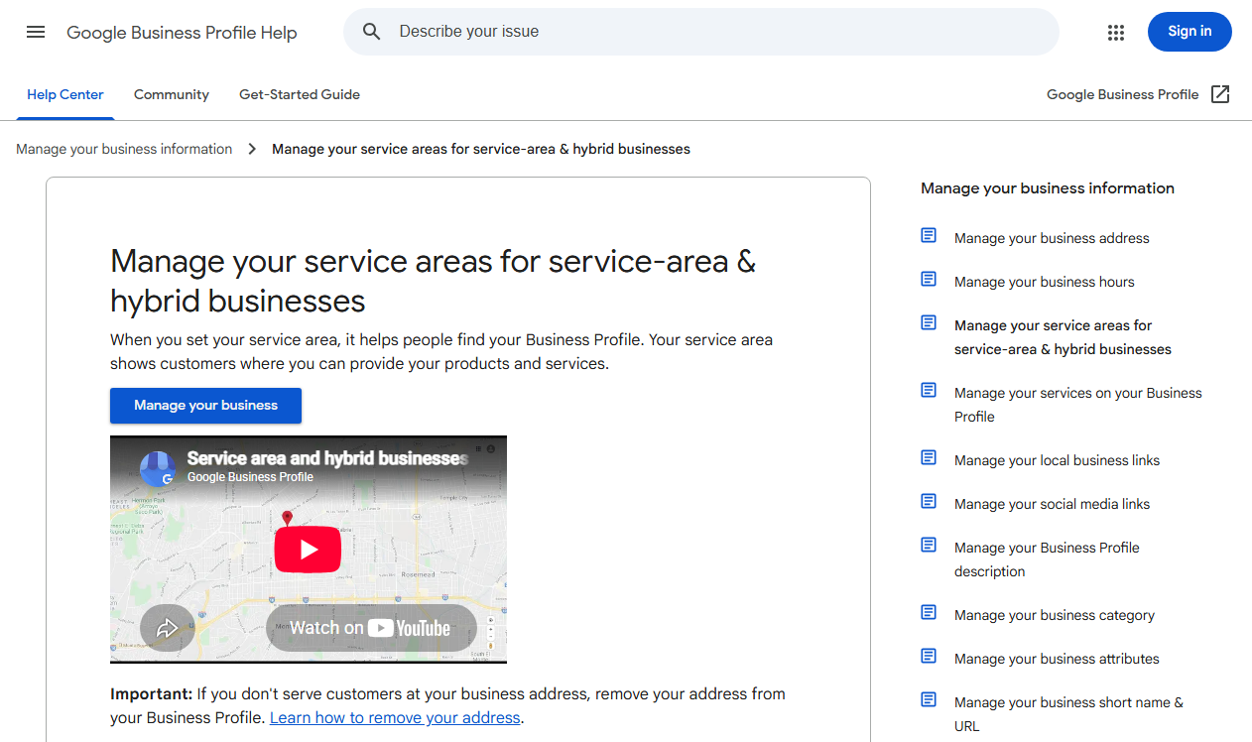This screenshot has width=1252, height=742.
Task: Click the Google Business Profile Help title
Action: click(182, 33)
